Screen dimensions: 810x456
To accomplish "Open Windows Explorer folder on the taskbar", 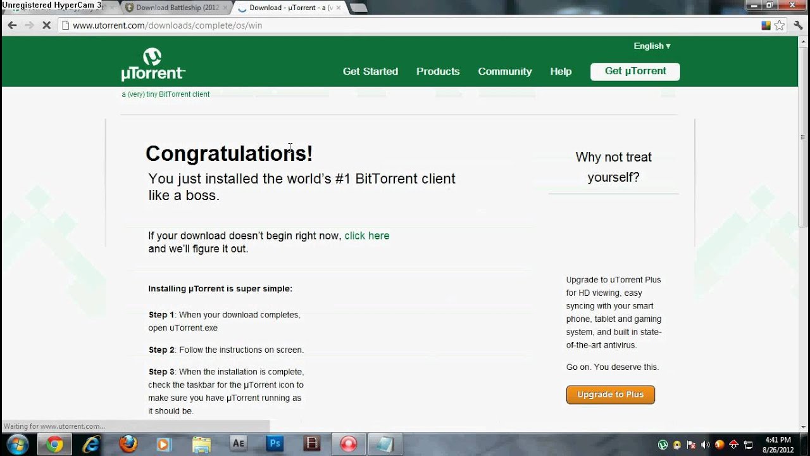I will (x=201, y=444).
